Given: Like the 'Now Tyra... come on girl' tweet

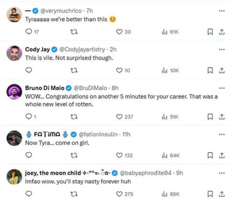Looking at the screenshot, I should (x=119, y=155).
